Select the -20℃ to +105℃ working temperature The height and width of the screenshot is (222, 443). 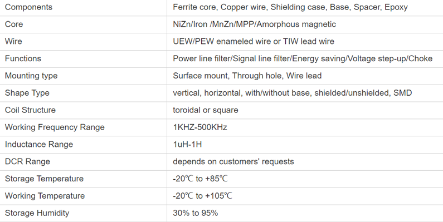click(202, 196)
